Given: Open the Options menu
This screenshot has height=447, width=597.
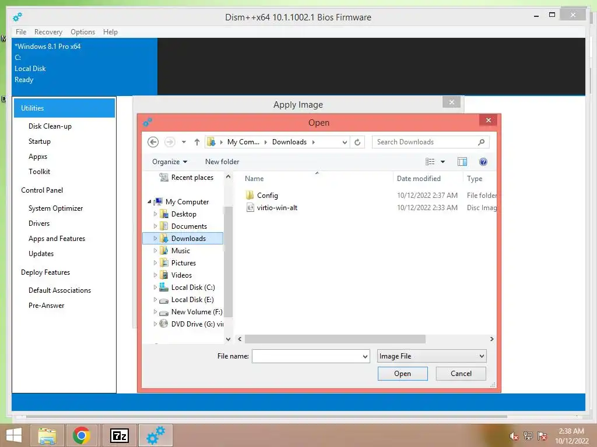Looking at the screenshot, I should pyautogui.click(x=83, y=32).
